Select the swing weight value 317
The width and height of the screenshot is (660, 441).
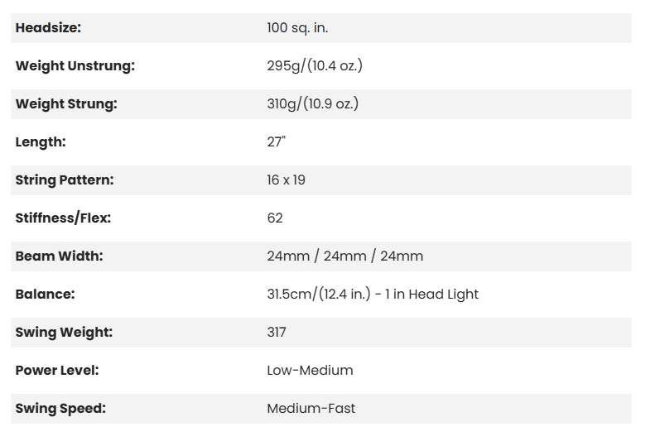pyautogui.click(x=277, y=333)
